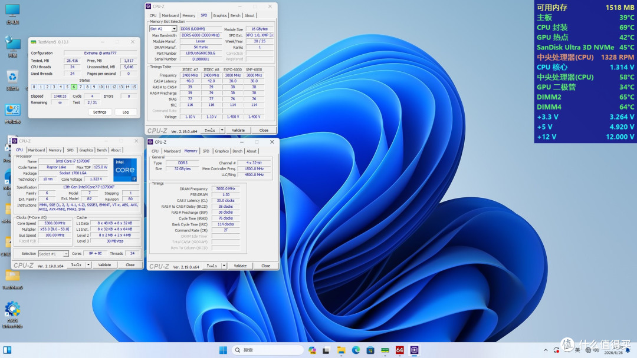
Task: Select TestMem5 status thread box 15
Action: (134, 87)
